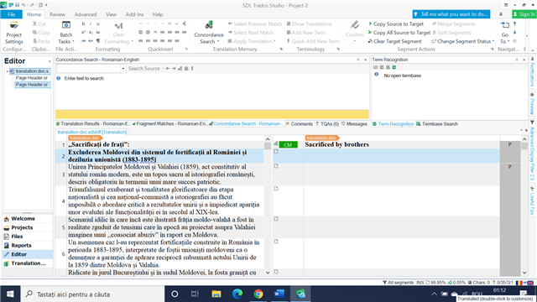Open Projects view in navigation pane
Viewport: 537px width, 302px height.
pyautogui.click(x=28, y=227)
